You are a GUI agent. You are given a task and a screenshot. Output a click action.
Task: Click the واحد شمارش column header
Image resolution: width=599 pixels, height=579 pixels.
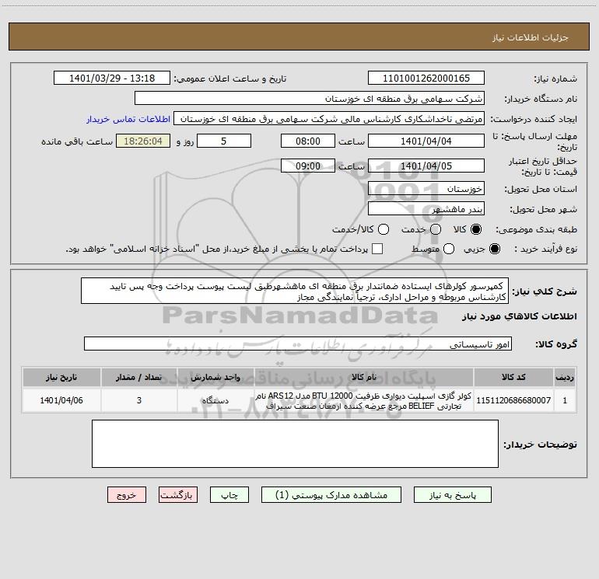pyautogui.click(x=215, y=377)
